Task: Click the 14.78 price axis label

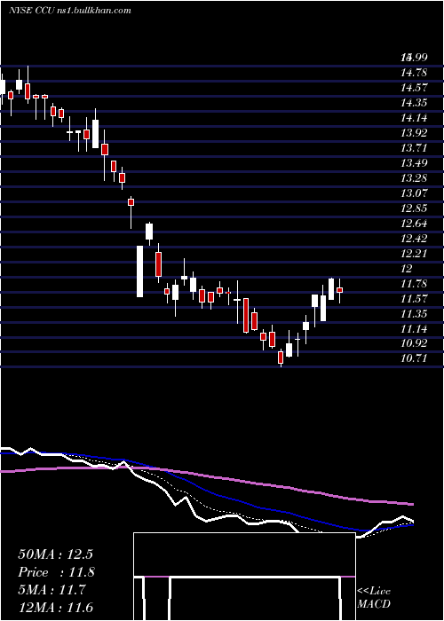Action: [414, 73]
